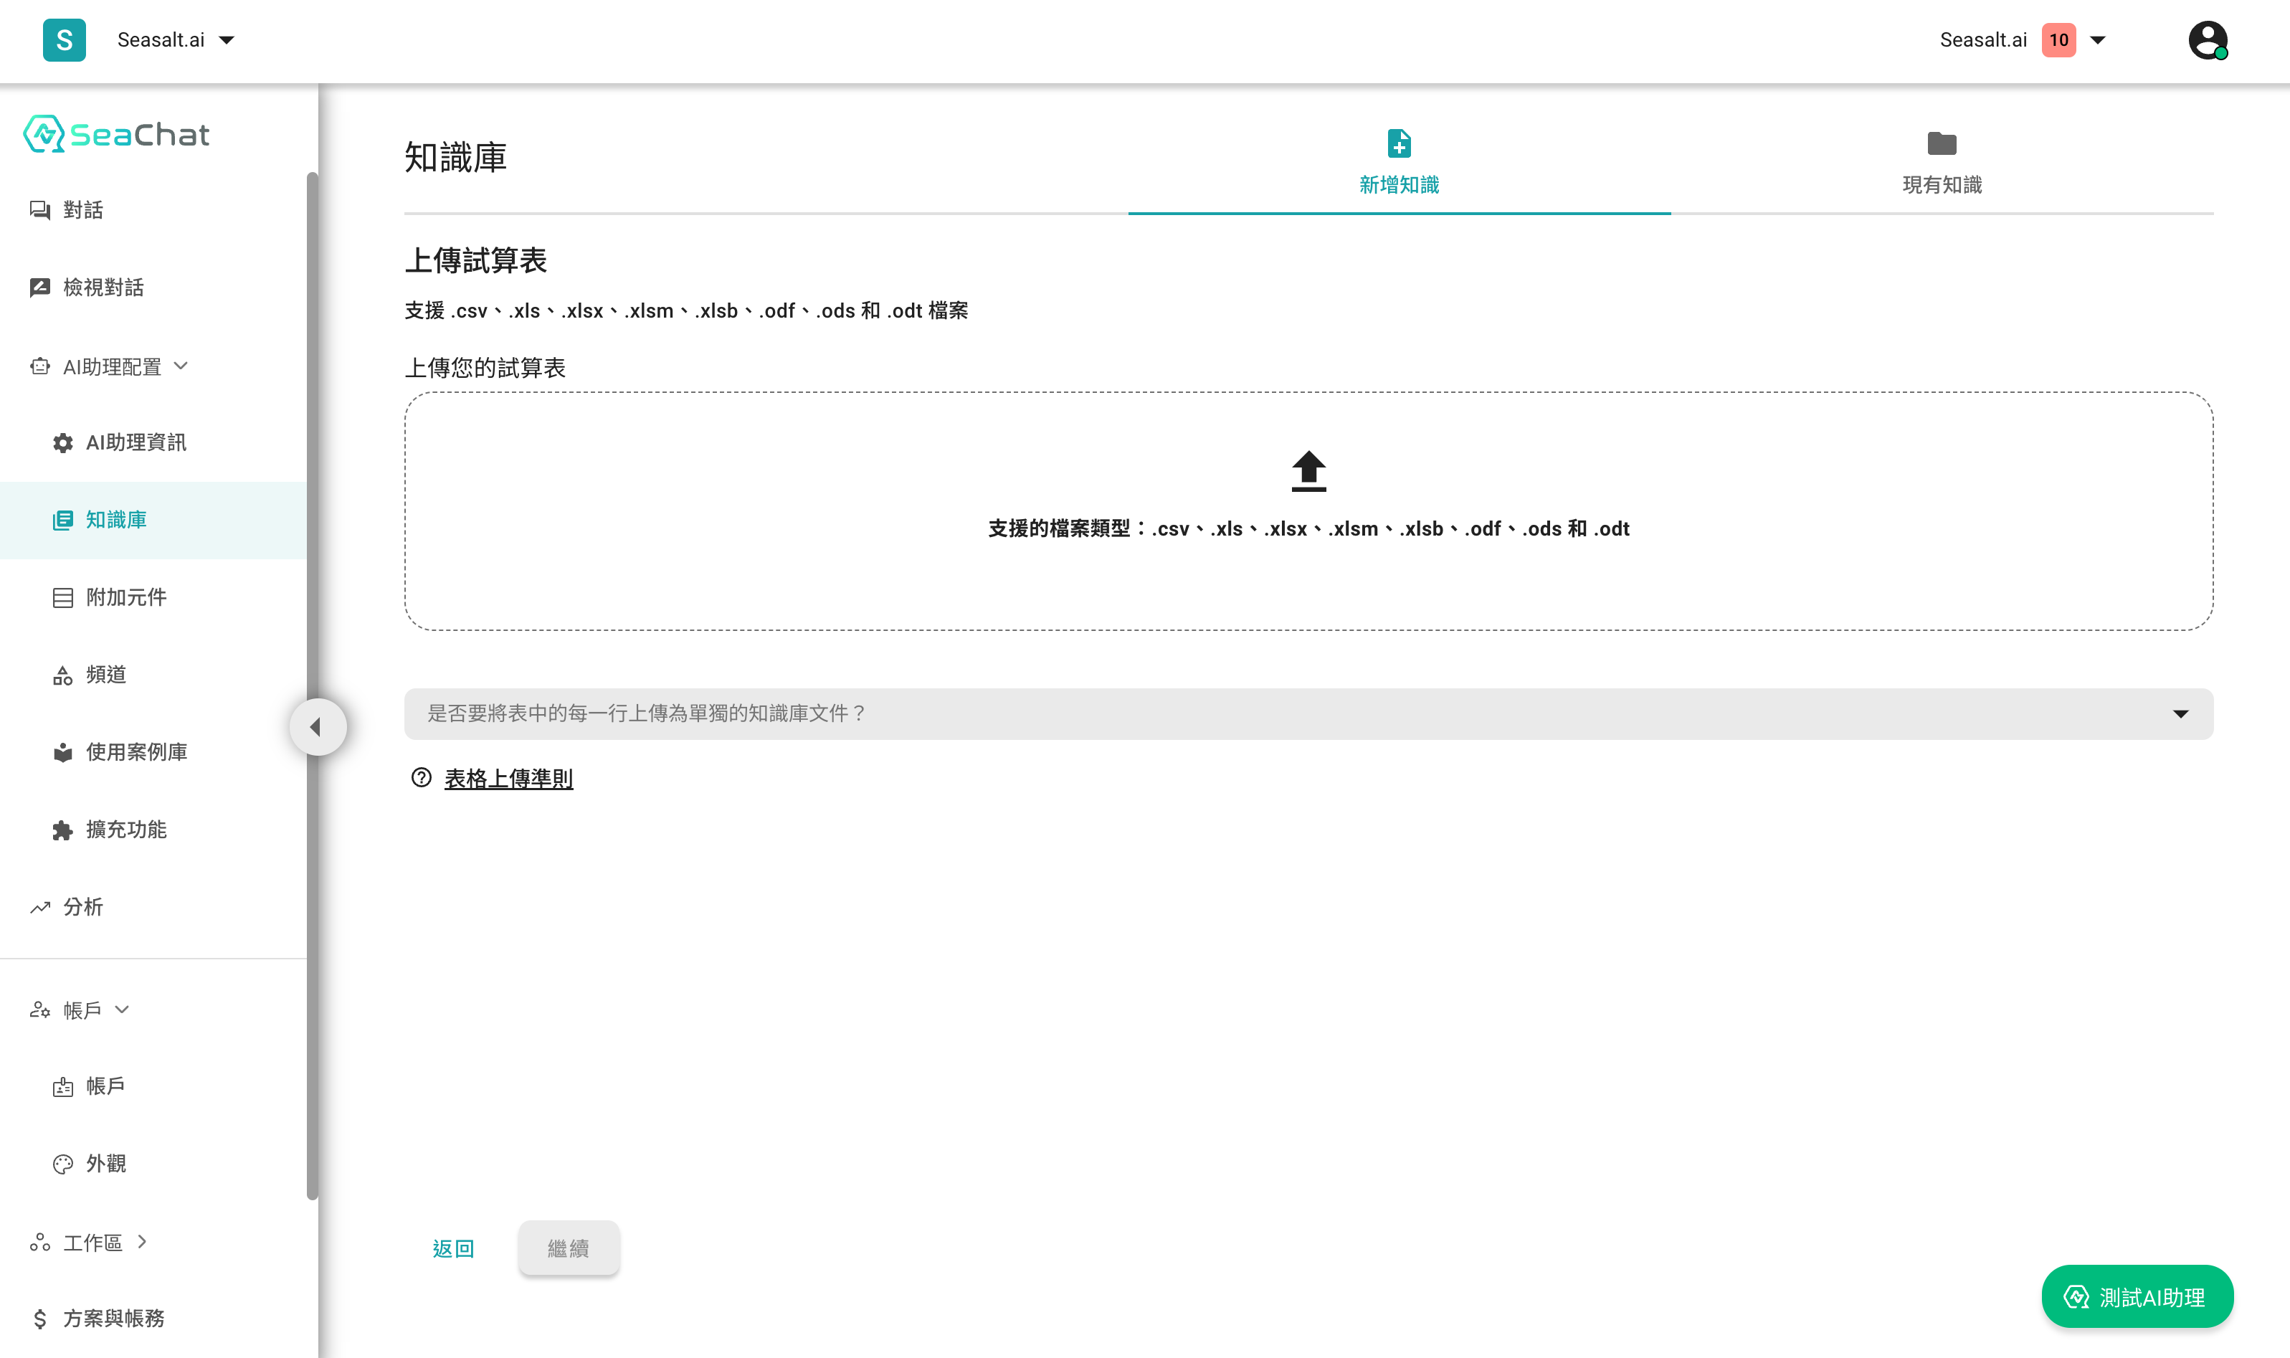
Task: Click the 測試AI助理 button
Action: click(x=2137, y=1296)
